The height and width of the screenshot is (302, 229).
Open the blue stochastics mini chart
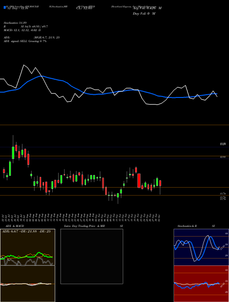point(201,247)
